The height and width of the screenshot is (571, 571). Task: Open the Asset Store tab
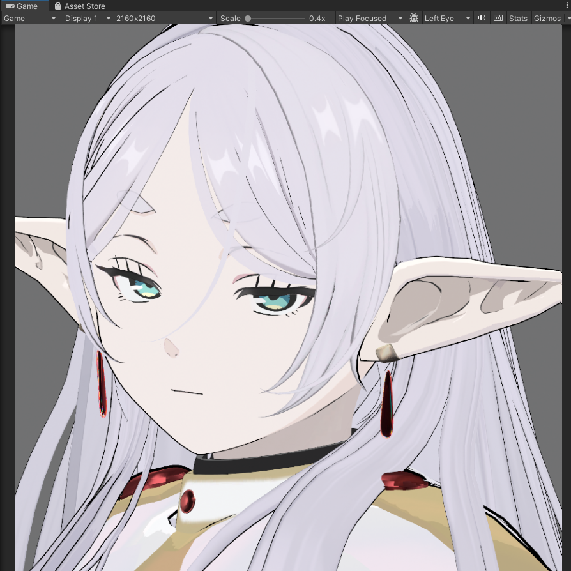click(80, 6)
